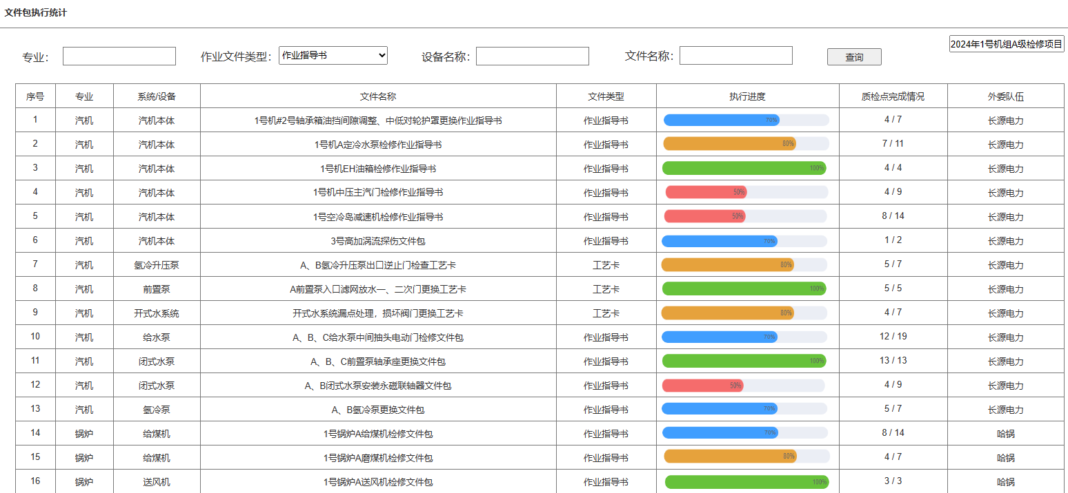Click 开式水系统 equipment cell
1068x493 pixels.
click(x=157, y=313)
